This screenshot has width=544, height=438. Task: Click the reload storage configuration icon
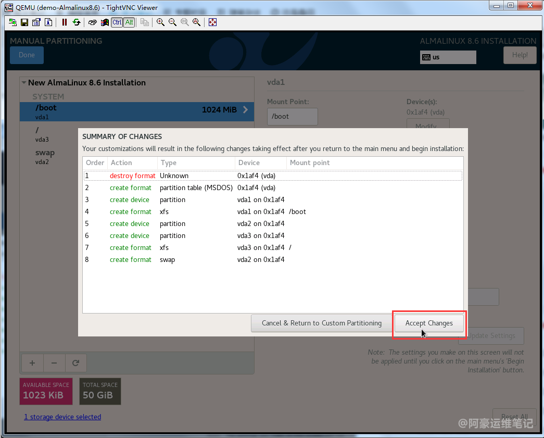pos(75,363)
